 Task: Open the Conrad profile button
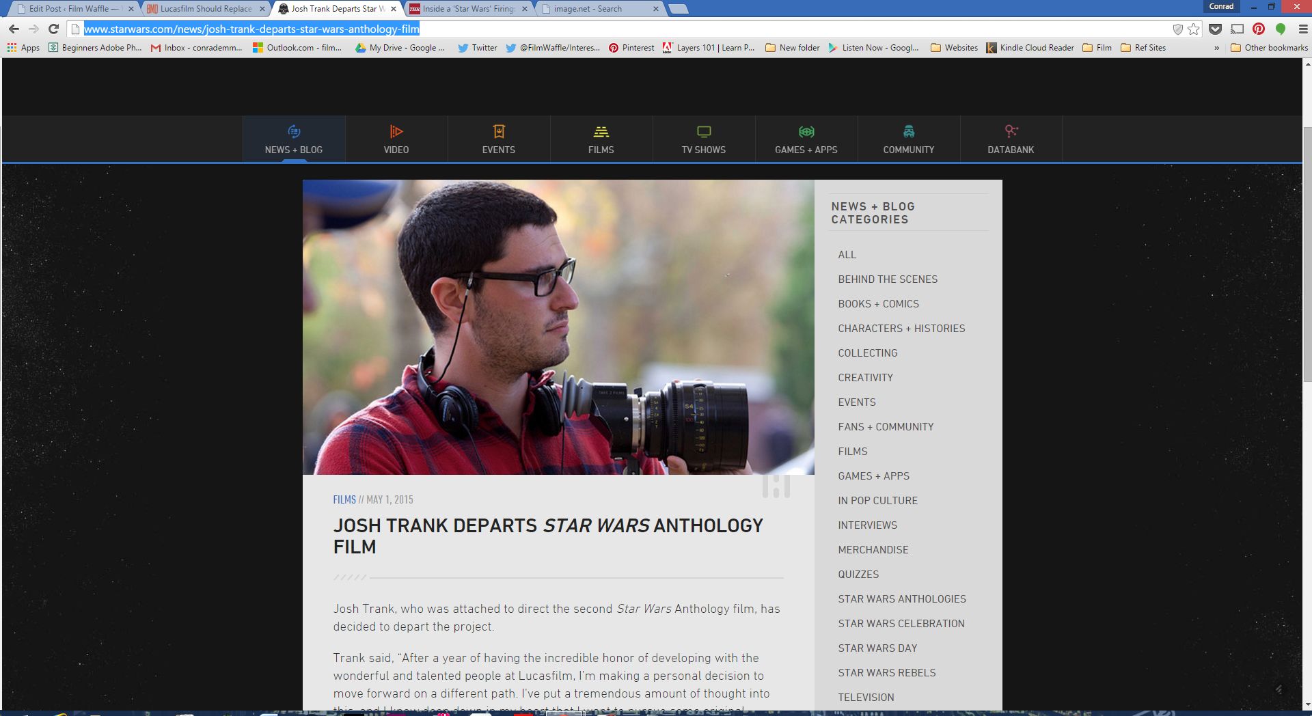tap(1221, 6)
